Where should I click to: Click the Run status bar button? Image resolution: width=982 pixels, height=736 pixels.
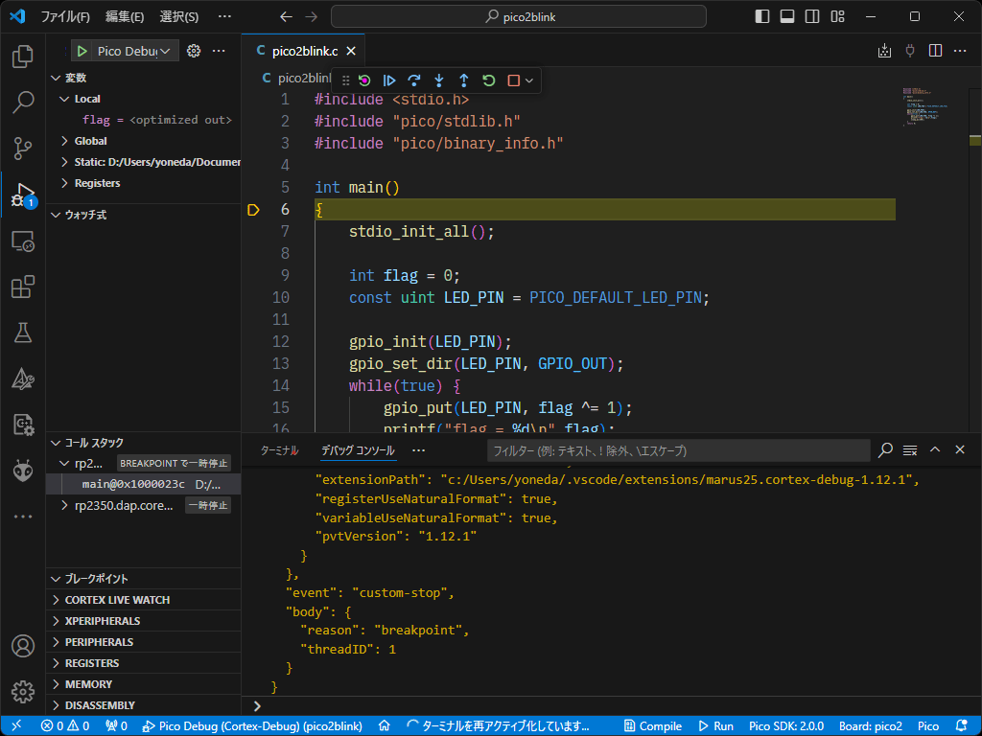[715, 726]
